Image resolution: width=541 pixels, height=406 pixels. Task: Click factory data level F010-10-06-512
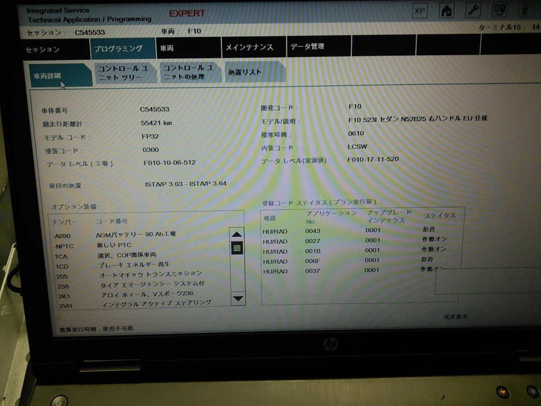[170, 162]
